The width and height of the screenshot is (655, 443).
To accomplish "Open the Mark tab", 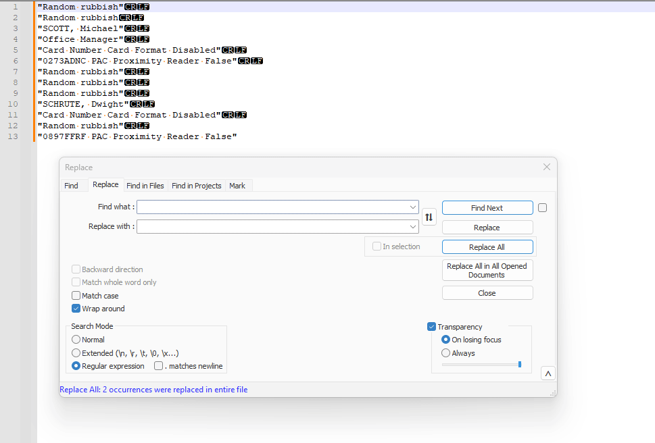I will tap(237, 186).
